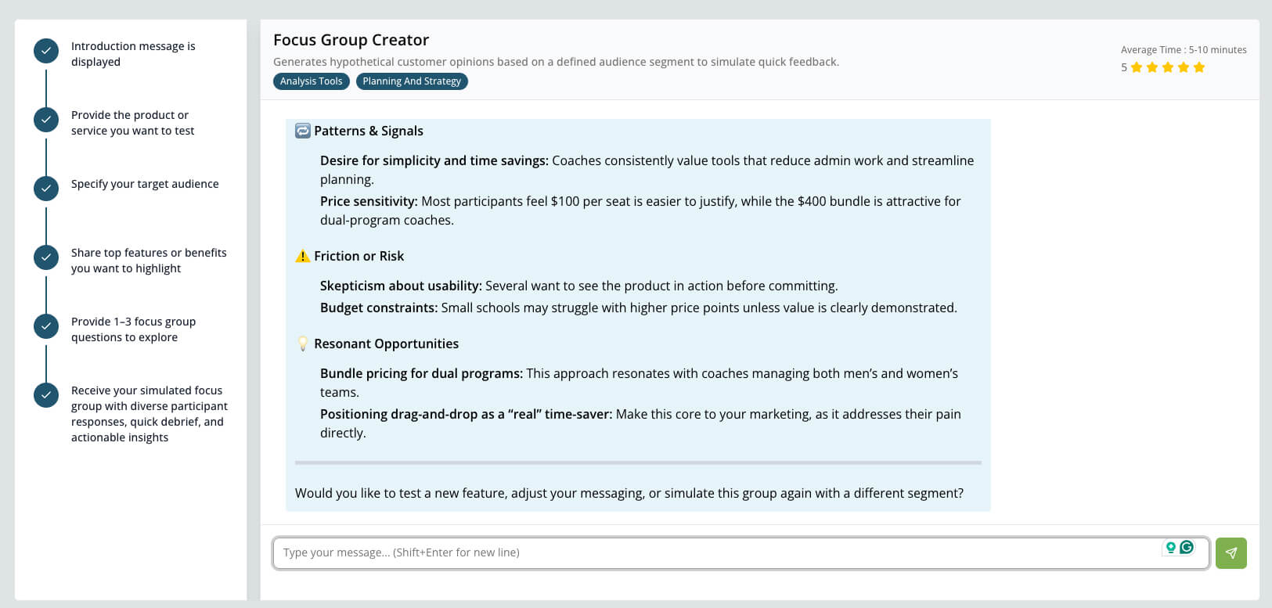Click the warning icon beside Friction or Risk
The image size is (1272, 608).
(x=302, y=256)
